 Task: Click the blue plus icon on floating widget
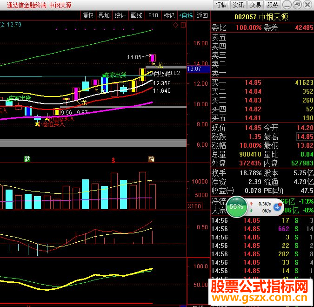pyautogui.click(x=277, y=207)
